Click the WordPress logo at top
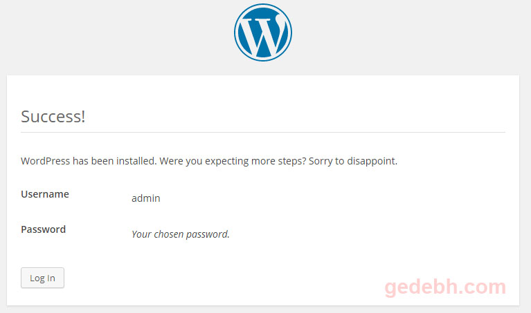Viewport: 531px width, 313px height. [263, 32]
